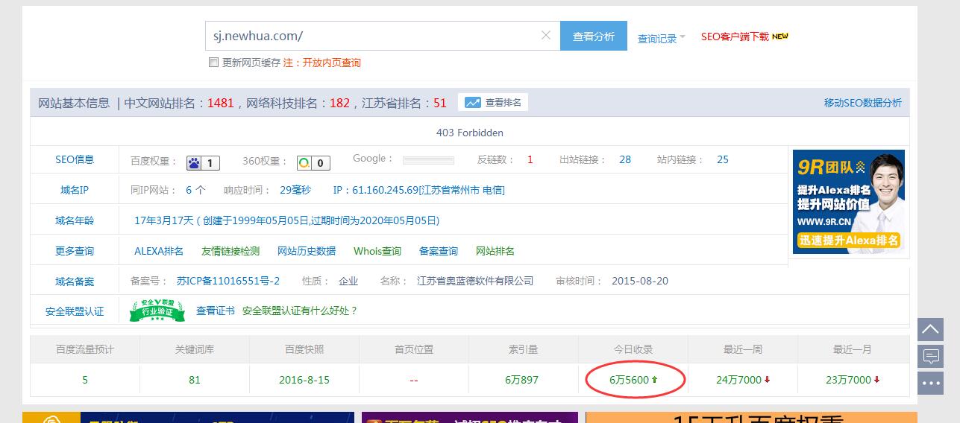Click the 安全联盟 行业验证 badge
Image resolution: width=960 pixels, height=423 pixels.
(157, 311)
